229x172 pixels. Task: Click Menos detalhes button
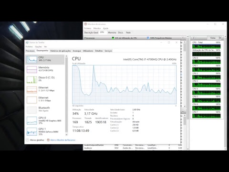pyautogui.click(x=35, y=140)
